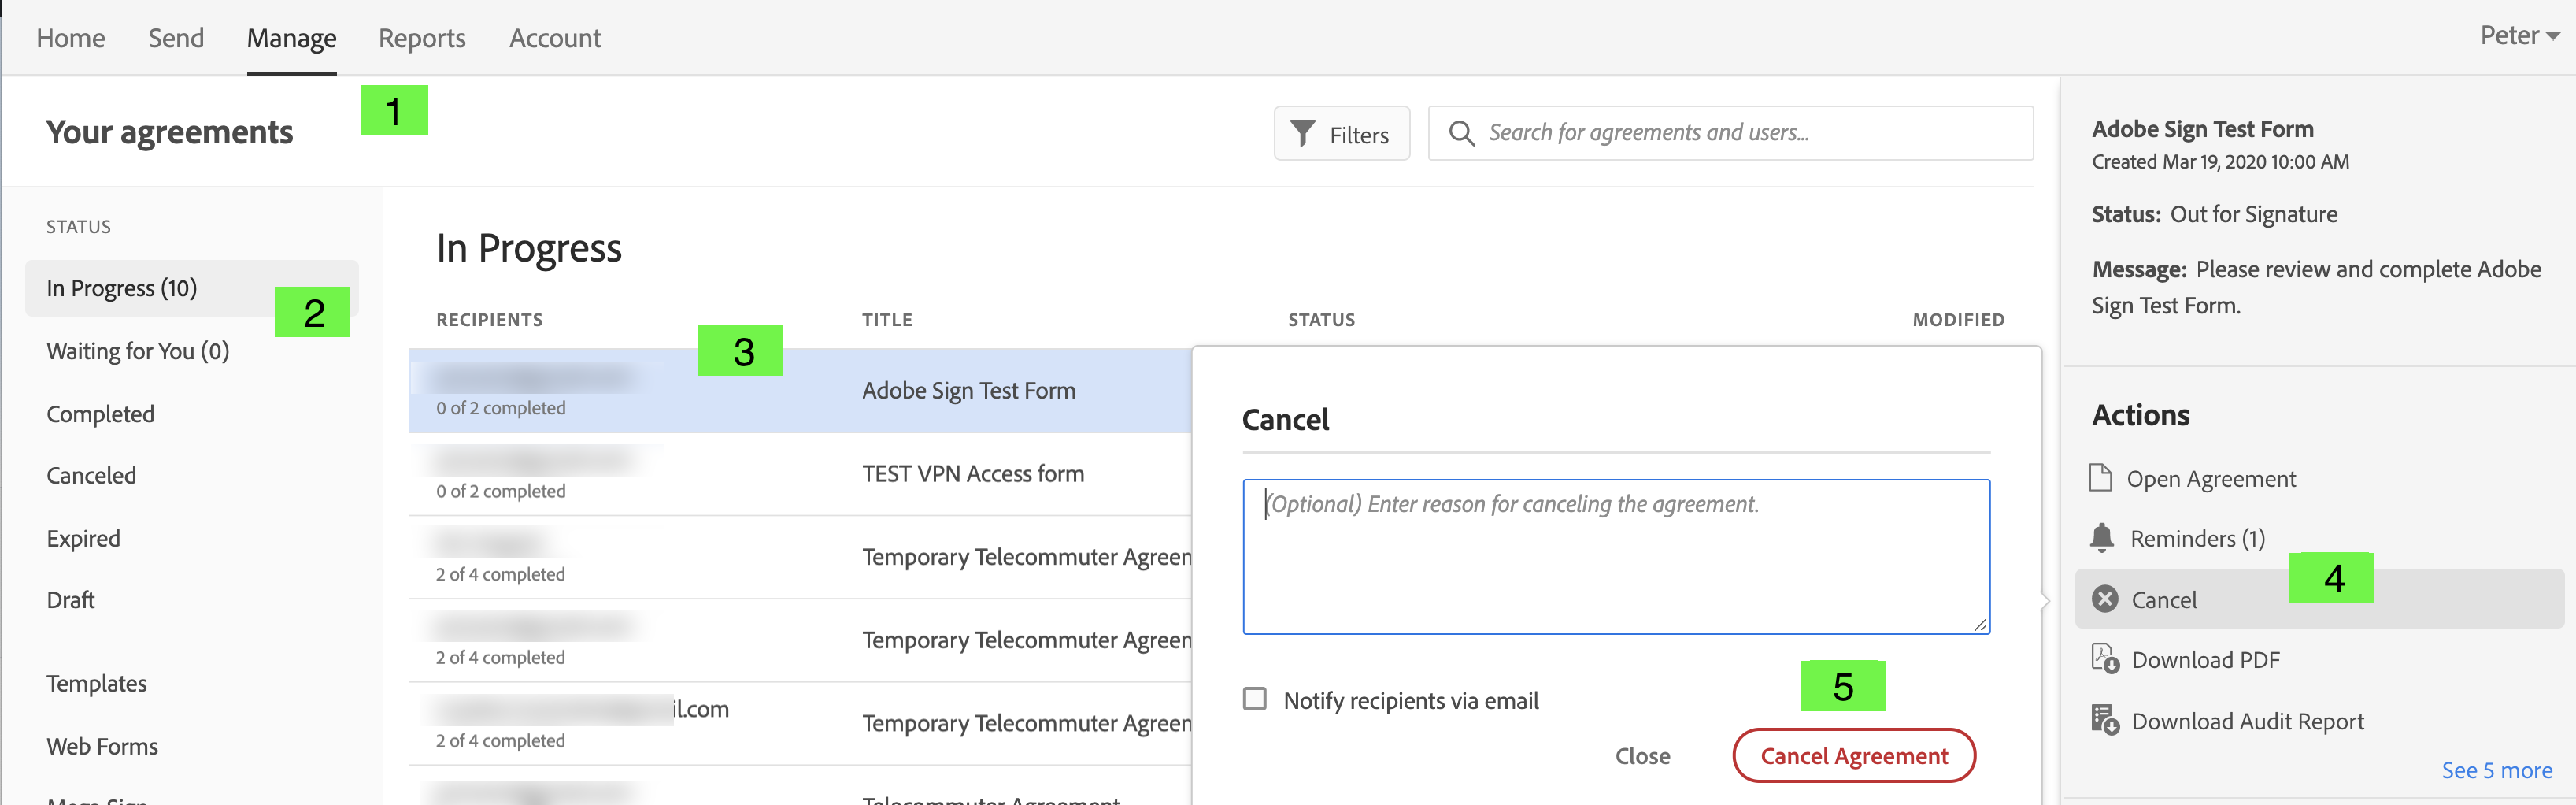Viewport: 2576px width, 805px height.
Task: Open the Home tab
Action: point(70,38)
